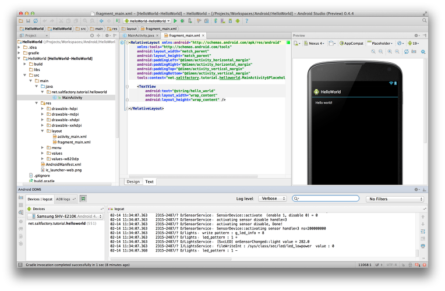Select the fragment_main.xml editor tab
Screen dimensions: 445x291
point(184,36)
